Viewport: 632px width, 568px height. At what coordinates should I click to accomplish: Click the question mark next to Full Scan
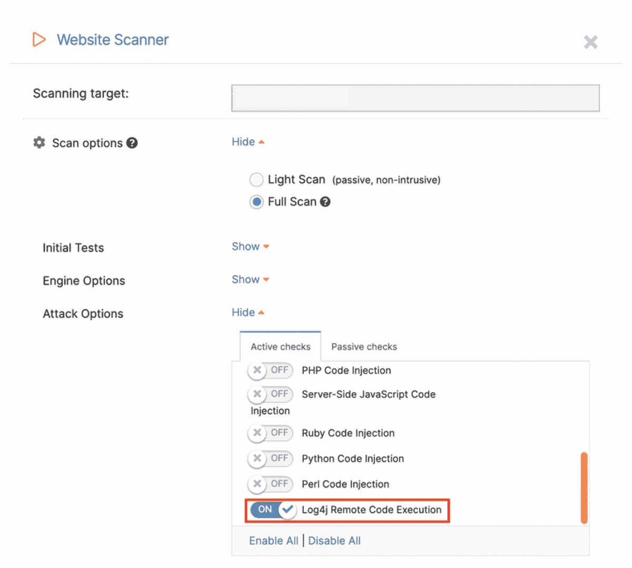(x=325, y=201)
